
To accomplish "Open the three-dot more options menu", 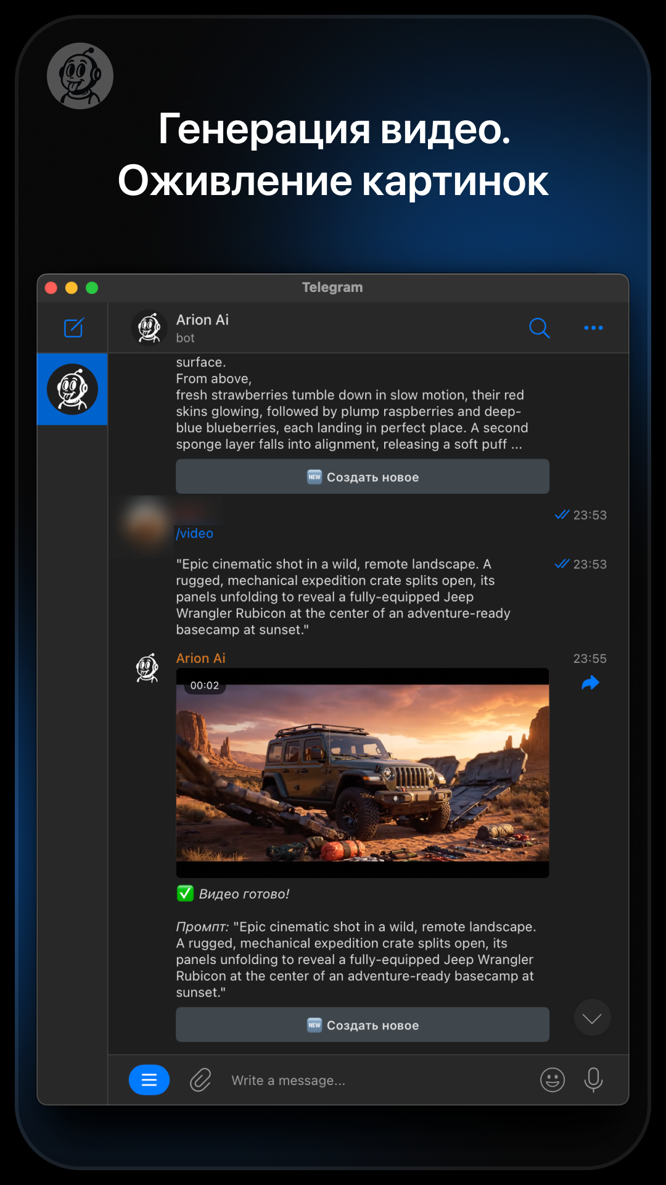I will click(593, 328).
